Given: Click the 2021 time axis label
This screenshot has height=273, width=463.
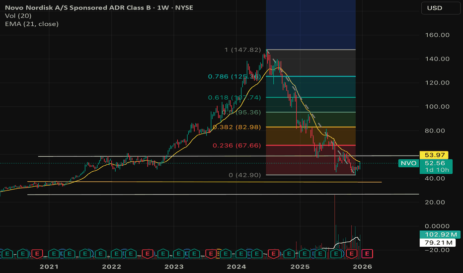Looking at the screenshot, I should [49, 267].
